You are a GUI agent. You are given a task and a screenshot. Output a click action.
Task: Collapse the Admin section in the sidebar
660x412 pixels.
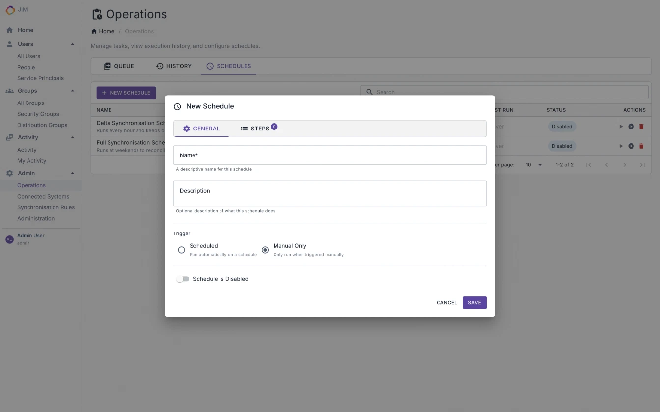pyautogui.click(x=73, y=173)
